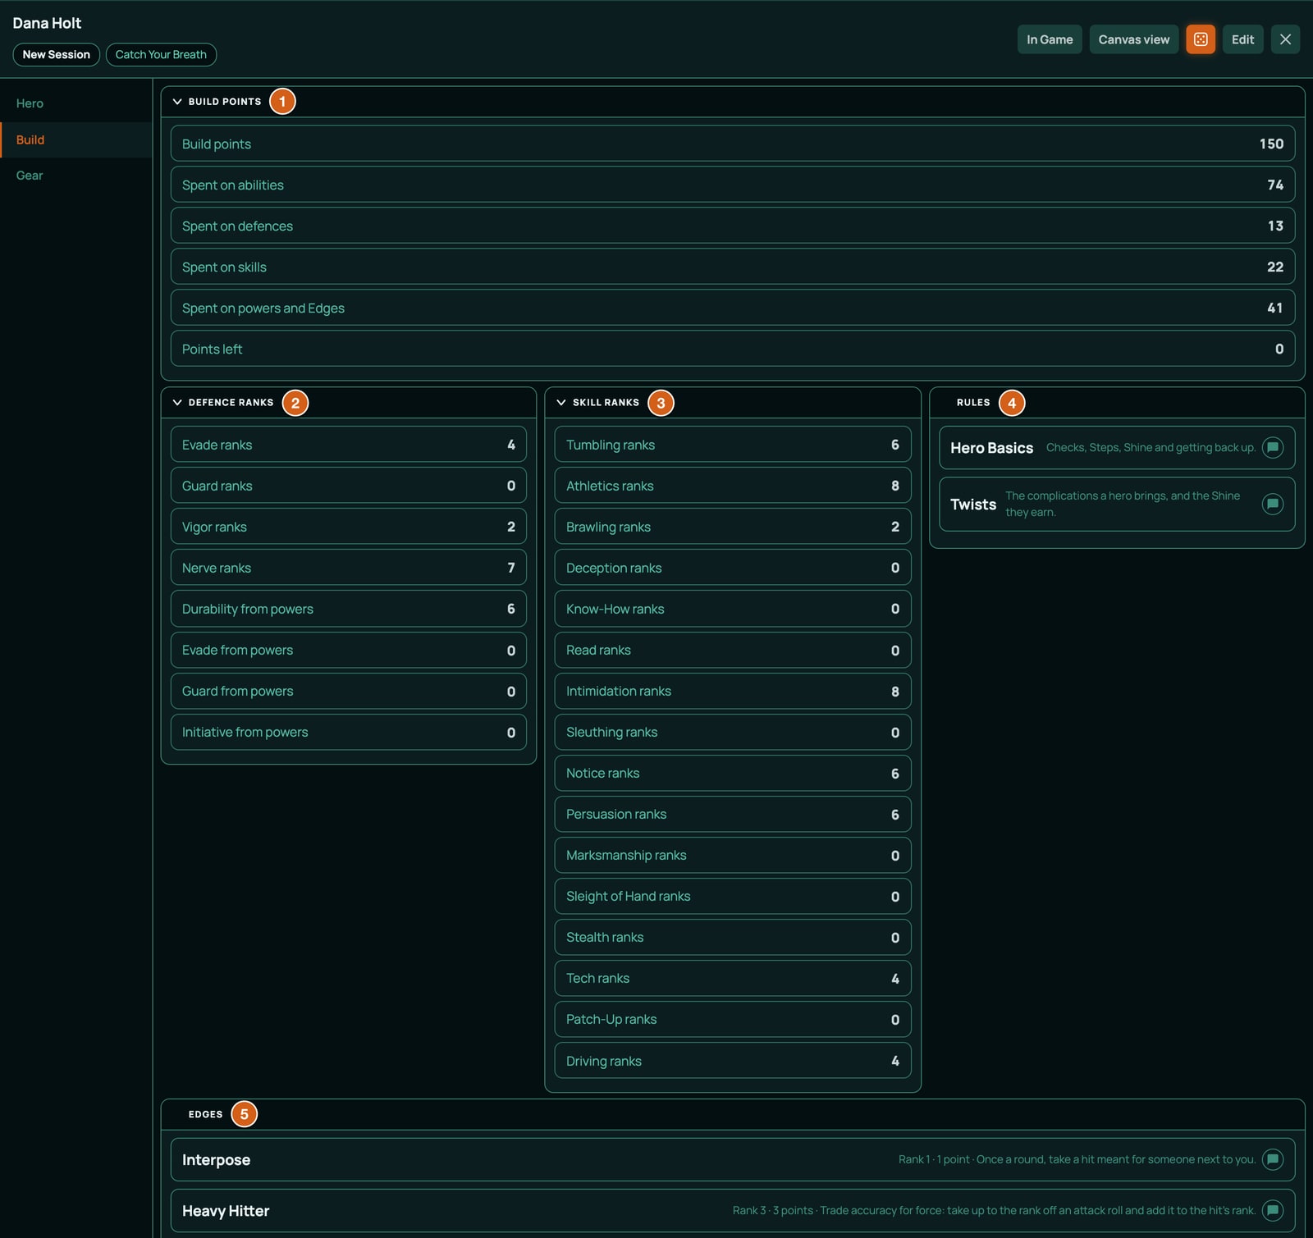Click Spent on powers and Edges row
The width and height of the screenshot is (1313, 1238).
733,308
